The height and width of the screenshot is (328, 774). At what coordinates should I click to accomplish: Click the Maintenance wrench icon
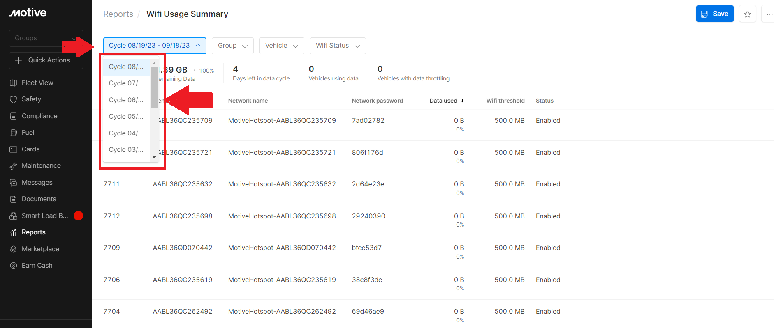click(x=13, y=166)
